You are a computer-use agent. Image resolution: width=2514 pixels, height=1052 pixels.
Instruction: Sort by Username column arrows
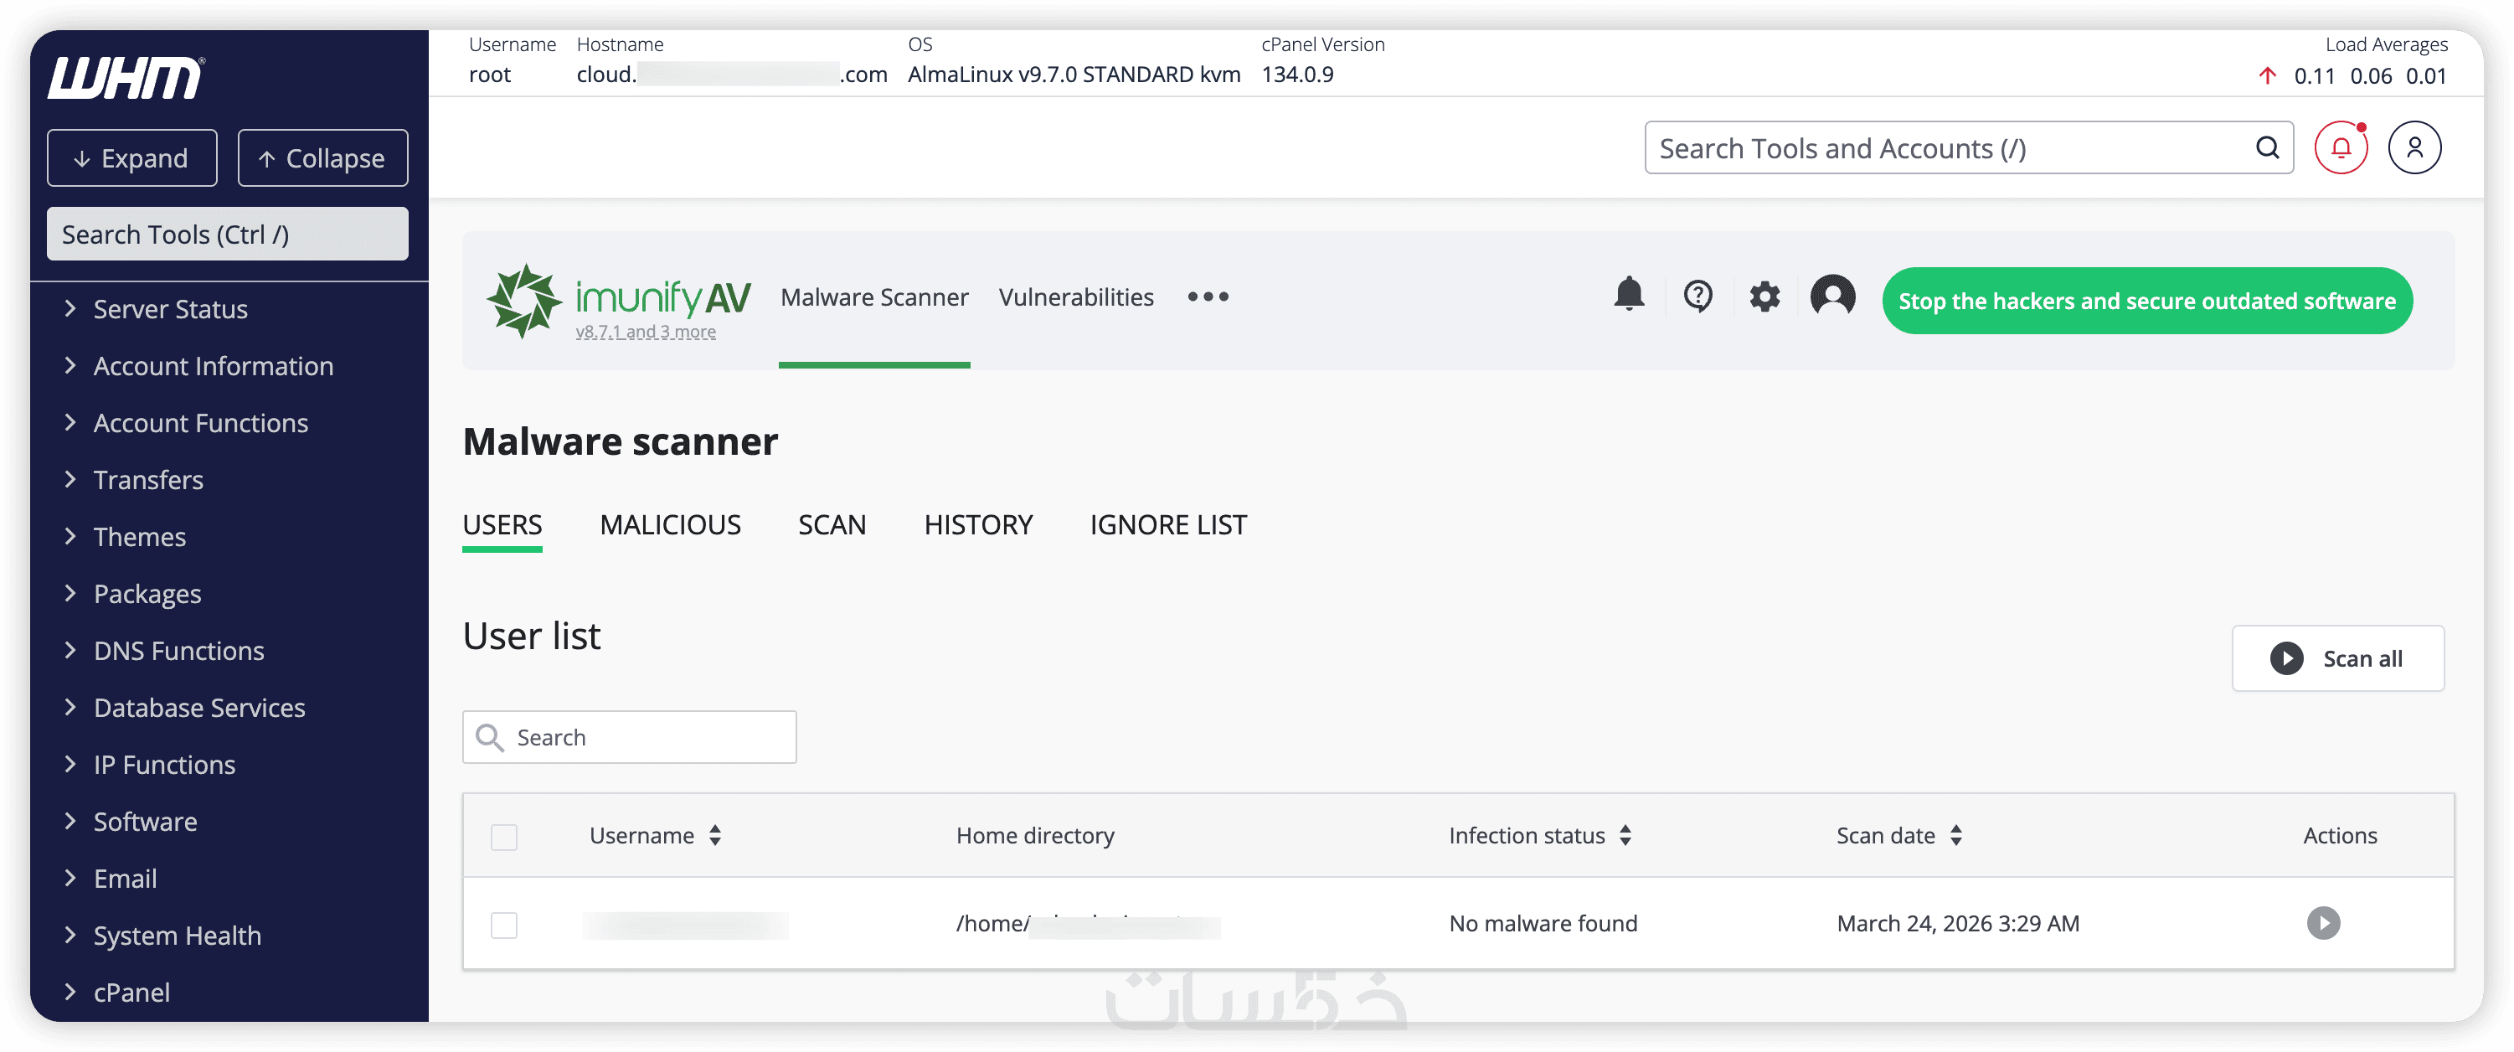click(x=715, y=835)
